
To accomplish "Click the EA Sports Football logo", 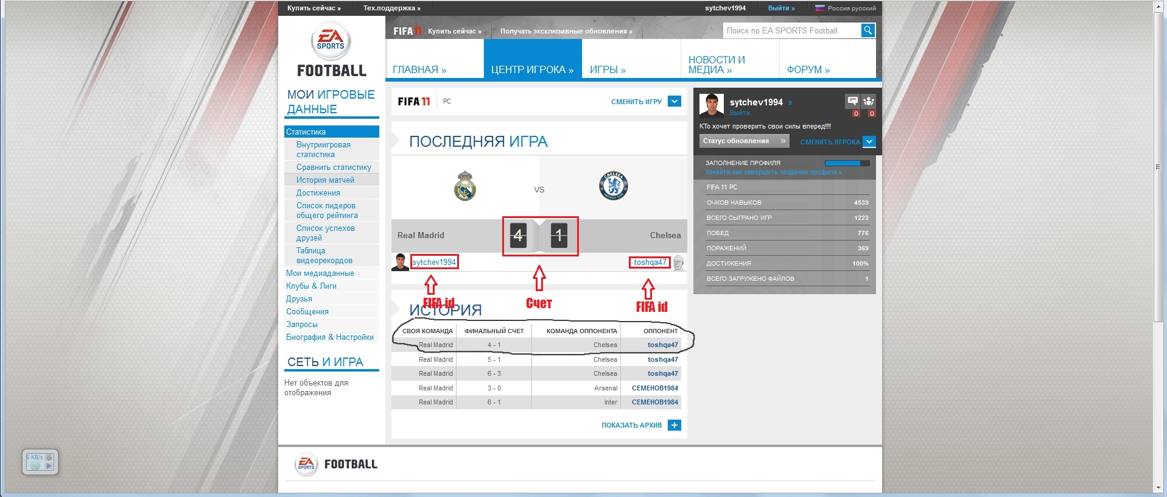I will click(331, 50).
